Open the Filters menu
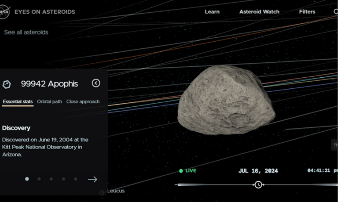The image size is (338, 202). coord(307,12)
